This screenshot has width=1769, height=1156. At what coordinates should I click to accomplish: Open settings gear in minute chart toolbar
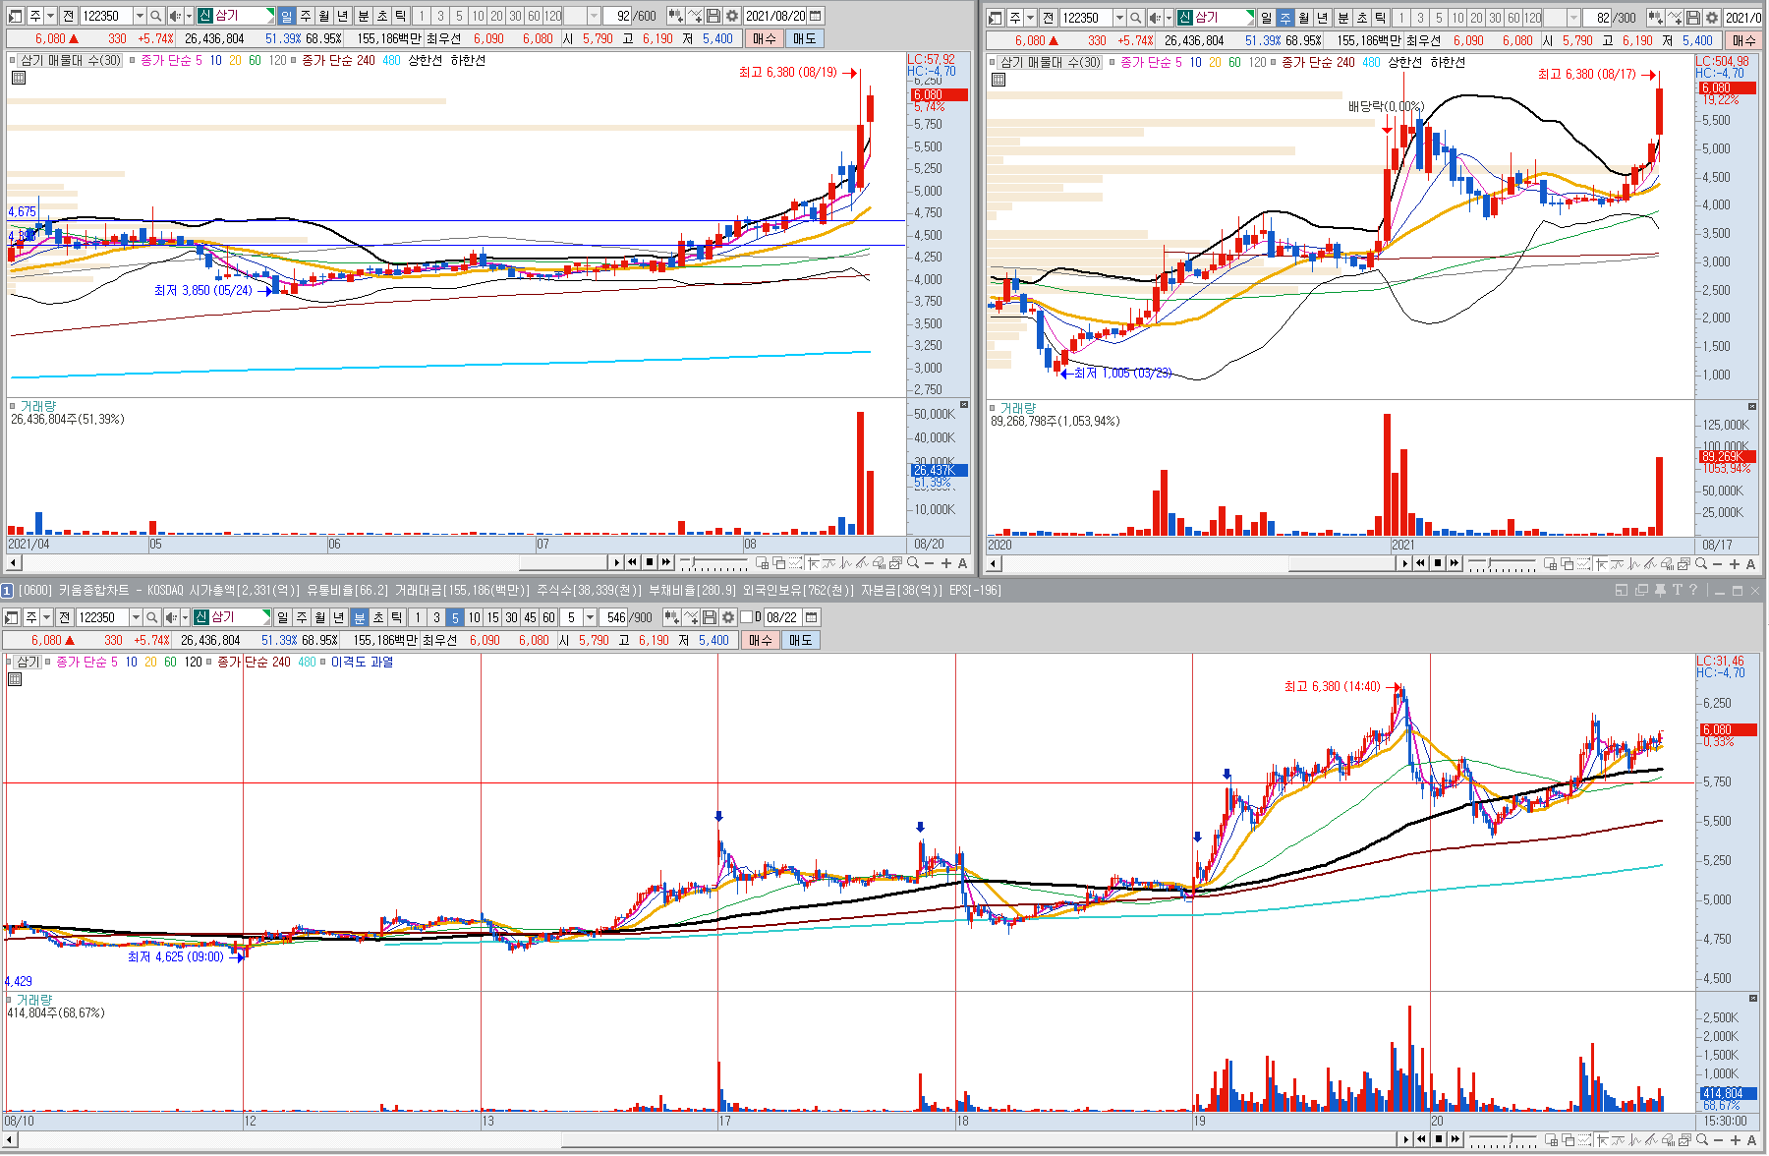[727, 617]
